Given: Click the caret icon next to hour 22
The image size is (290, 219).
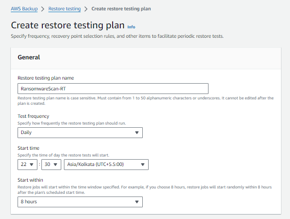Looking at the screenshot, I should (x=32, y=165).
